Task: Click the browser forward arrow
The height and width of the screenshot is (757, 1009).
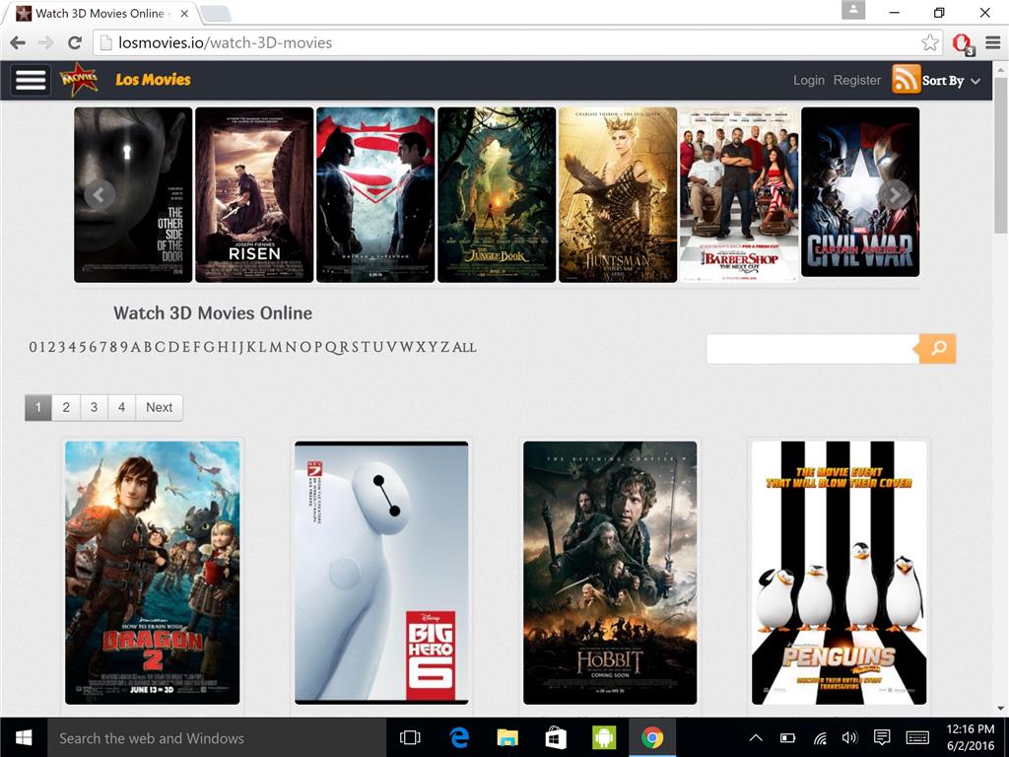Action: pos(45,42)
